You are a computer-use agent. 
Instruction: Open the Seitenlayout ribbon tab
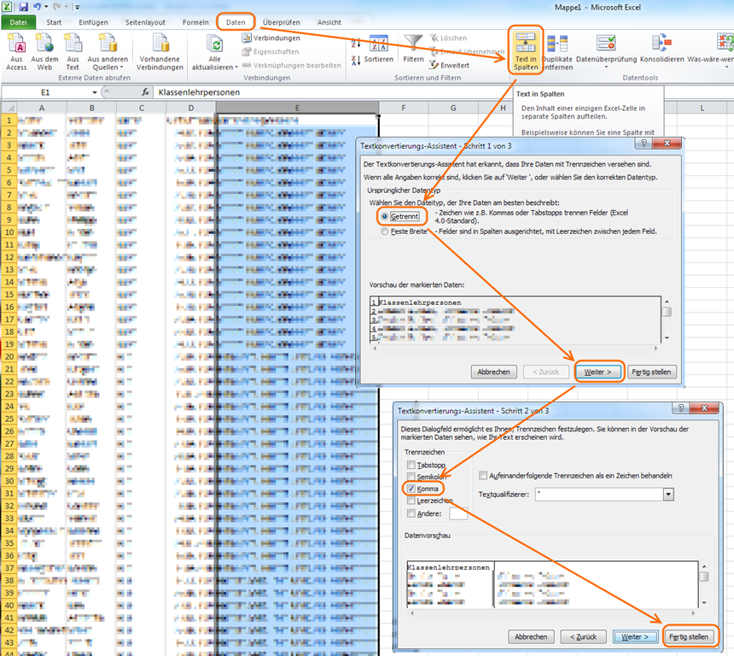145,21
